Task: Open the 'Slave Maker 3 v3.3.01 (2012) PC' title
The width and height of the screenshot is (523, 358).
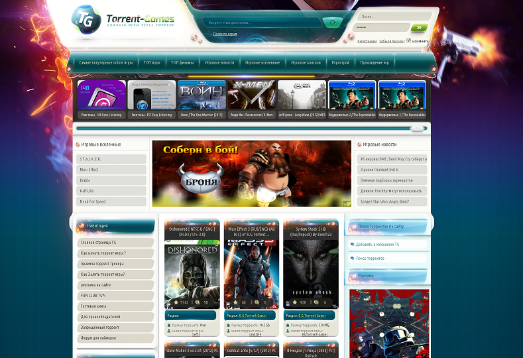Action: (x=192, y=351)
